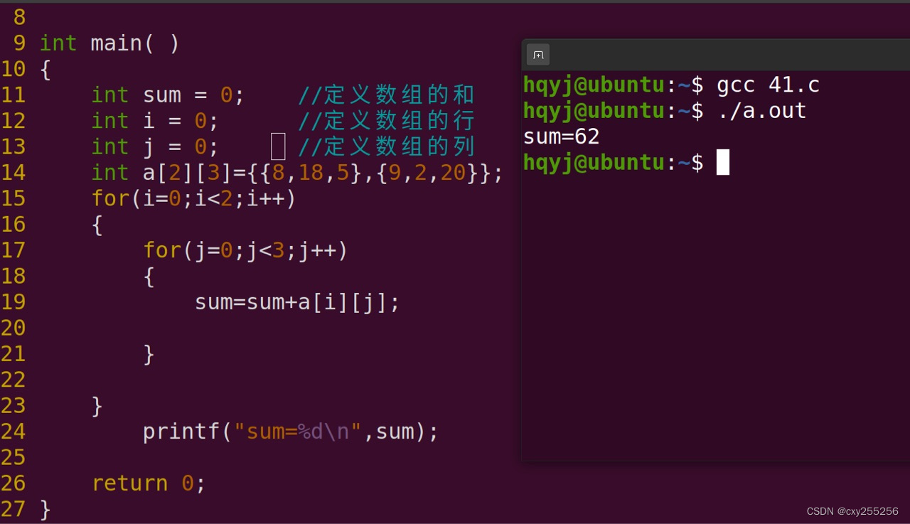The image size is (910, 524).
Task: Click 'return 0;' on line 26
Action: coord(149,483)
